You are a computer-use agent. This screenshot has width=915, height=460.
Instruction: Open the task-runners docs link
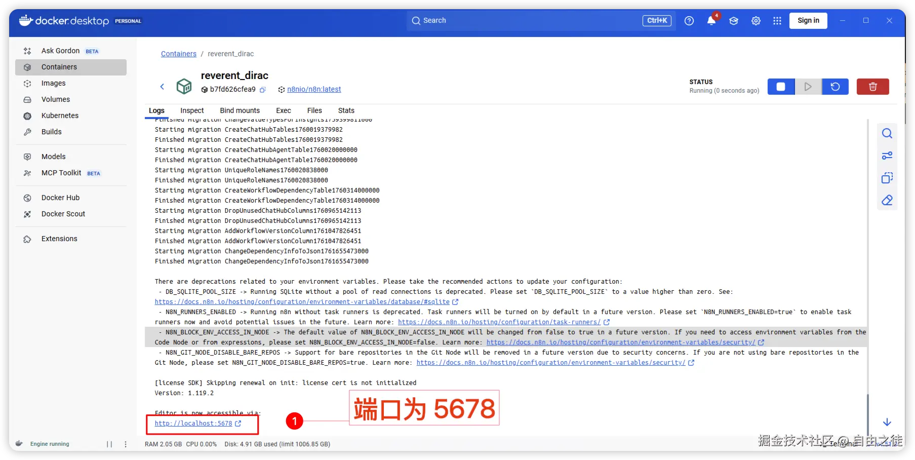499,322
